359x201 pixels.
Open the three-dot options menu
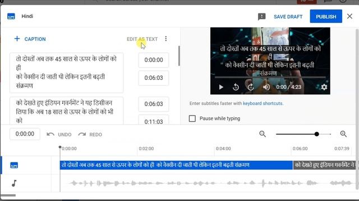(166, 39)
